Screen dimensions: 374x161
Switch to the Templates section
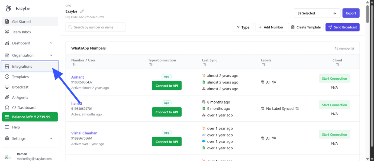(x=20, y=77)
